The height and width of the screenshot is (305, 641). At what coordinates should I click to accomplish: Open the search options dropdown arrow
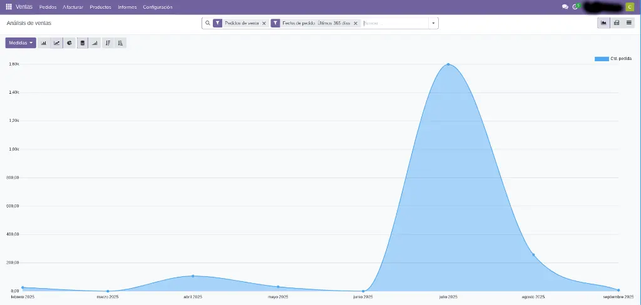[433, 23]
